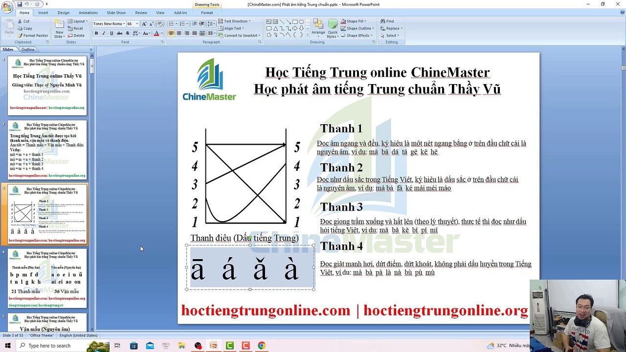The height and width of the screenshot is (352, 626).
Task: Delete the current slide
Action: tap(76, 36)
